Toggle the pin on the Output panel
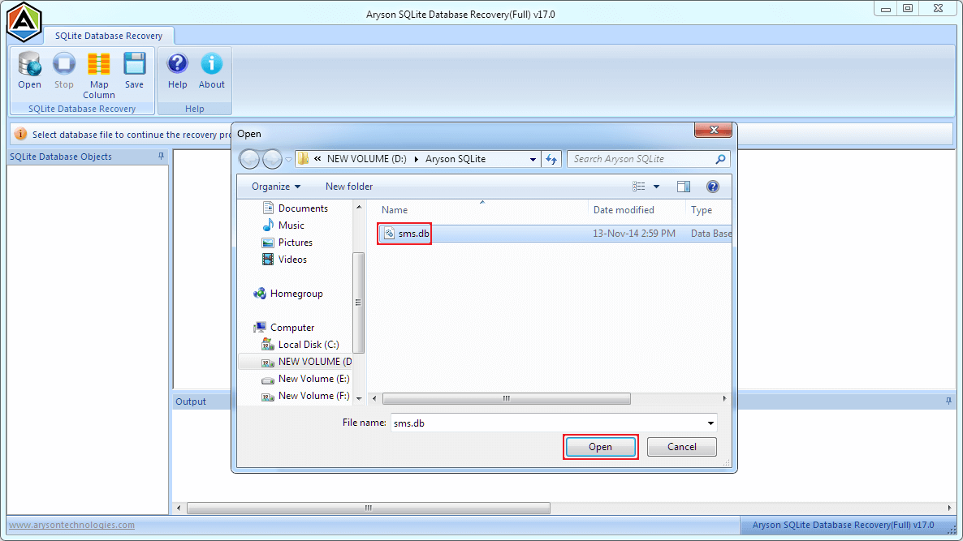This screenshot has height=541, width=963. [948, 401]
